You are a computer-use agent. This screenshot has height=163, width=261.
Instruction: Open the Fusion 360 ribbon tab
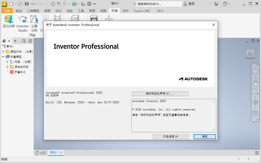[141, 11]
